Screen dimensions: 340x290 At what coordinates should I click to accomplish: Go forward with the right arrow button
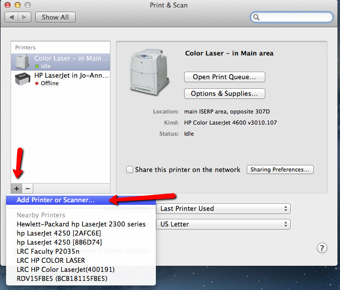coord(25,17)
